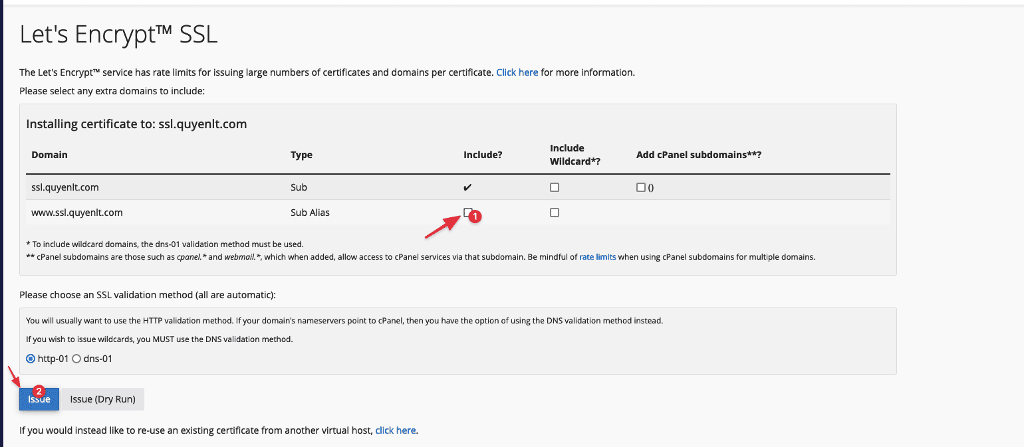
Task: Click the Type column header
Action: pos(301,155)
